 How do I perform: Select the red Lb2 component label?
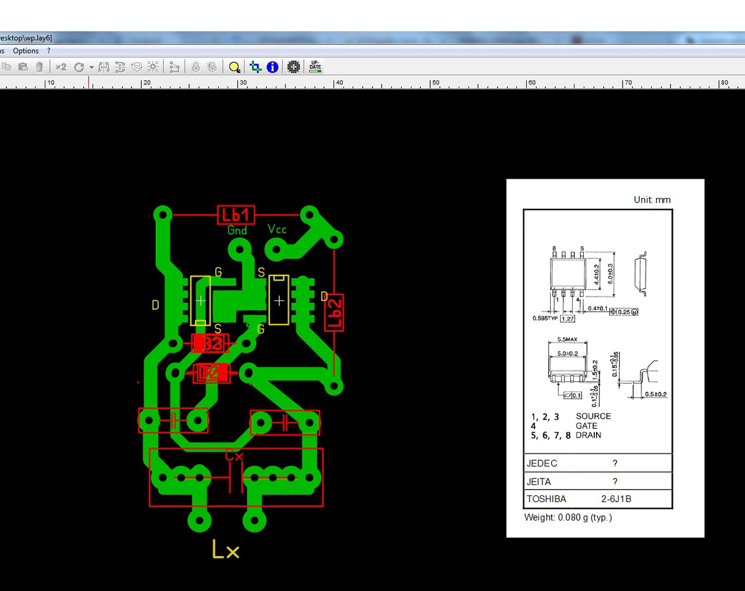coord(334,313)
